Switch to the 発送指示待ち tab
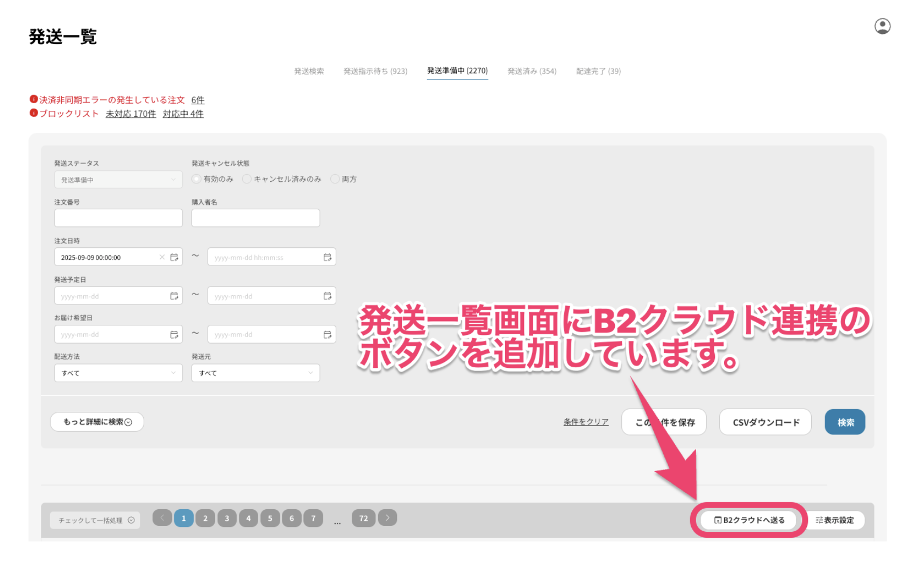The width and height of the screenshot is (908, 570). pyautogui.click(x=375, y=71)
